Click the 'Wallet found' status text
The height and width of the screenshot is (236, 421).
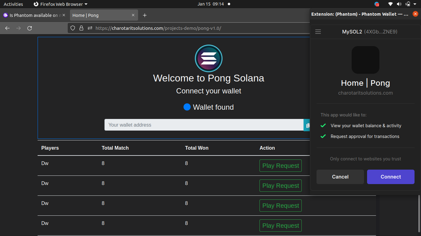click(x=213, y=107)
